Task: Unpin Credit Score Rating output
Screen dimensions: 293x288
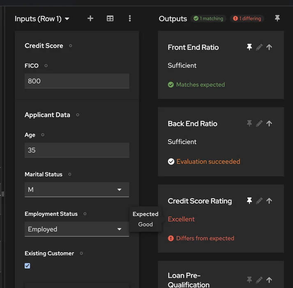Action: pyautogui.click(x=249, y=201)
